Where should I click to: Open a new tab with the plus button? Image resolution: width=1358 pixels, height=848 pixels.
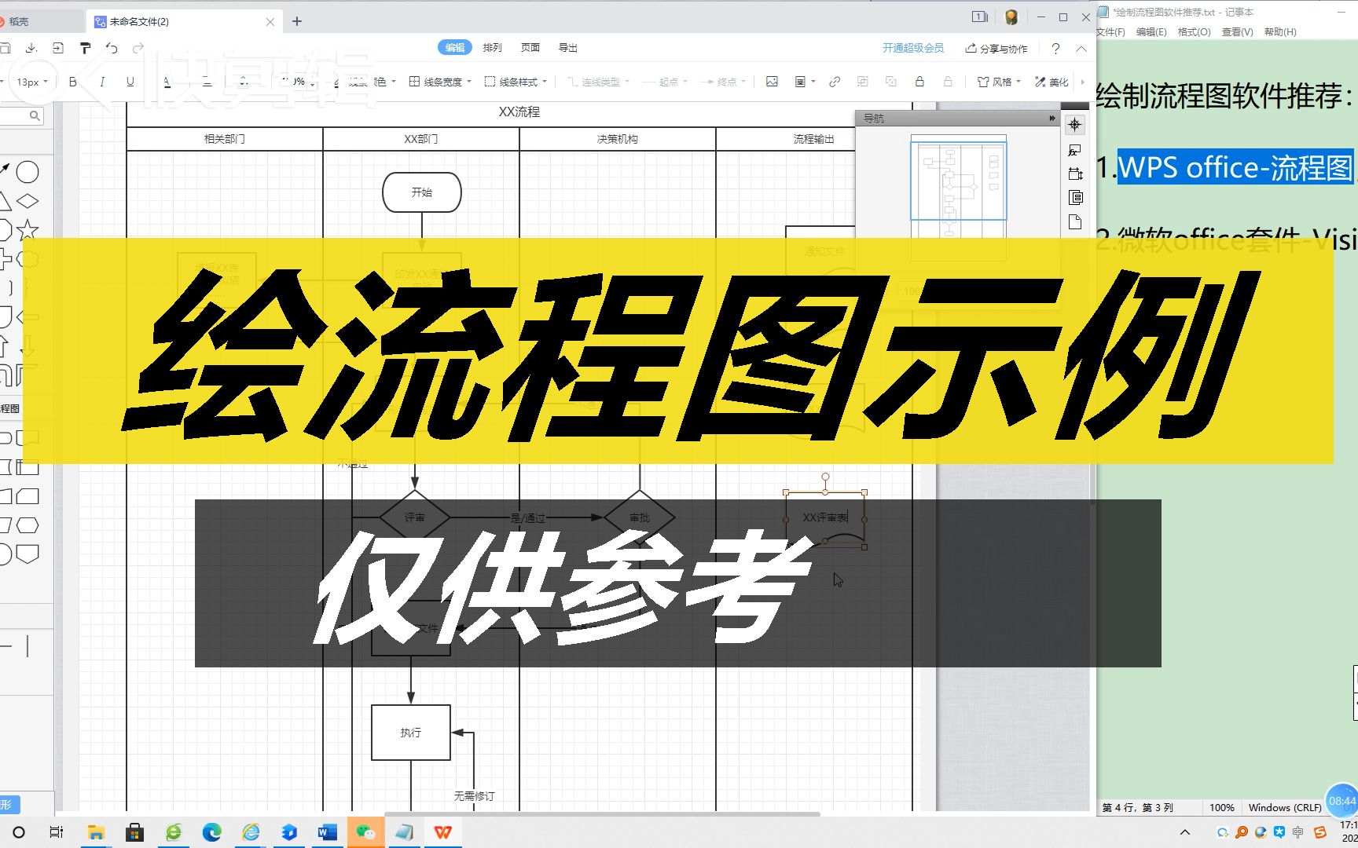[297, 21]
